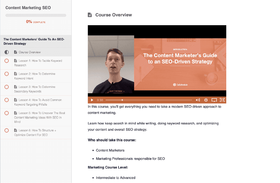Click the completion circle for Lesson 6
280x183 pixels.
click(x=7, y=130)
